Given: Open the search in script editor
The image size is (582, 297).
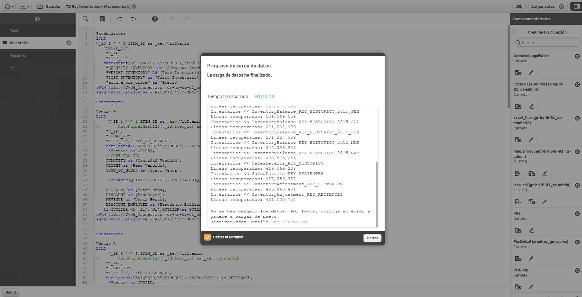Looking at the screenshot, I should (85, 19).
